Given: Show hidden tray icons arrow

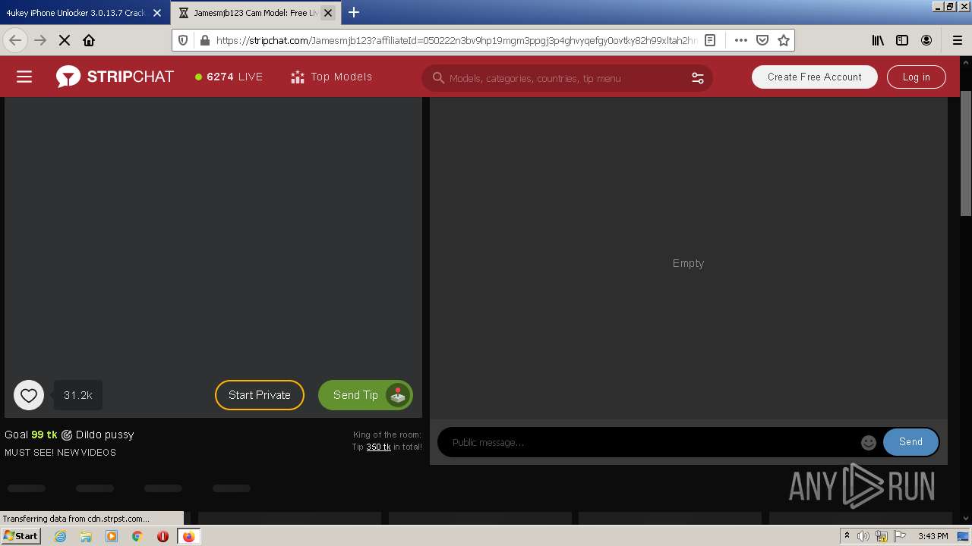Looking at the screenshot, I should click(847, 536).
